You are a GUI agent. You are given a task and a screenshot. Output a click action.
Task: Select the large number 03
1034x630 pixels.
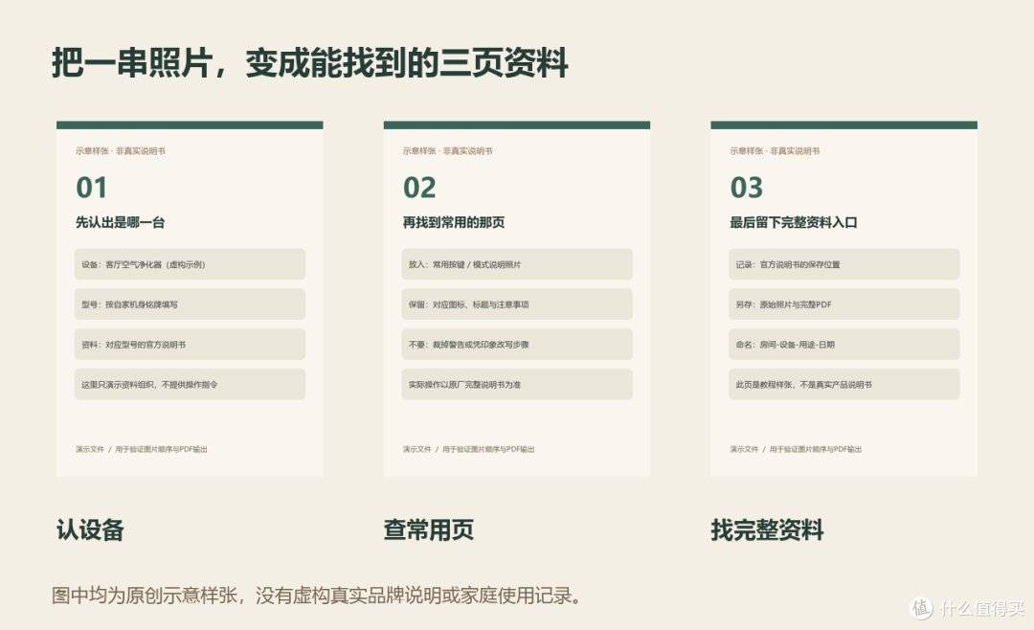click(747, 188)
